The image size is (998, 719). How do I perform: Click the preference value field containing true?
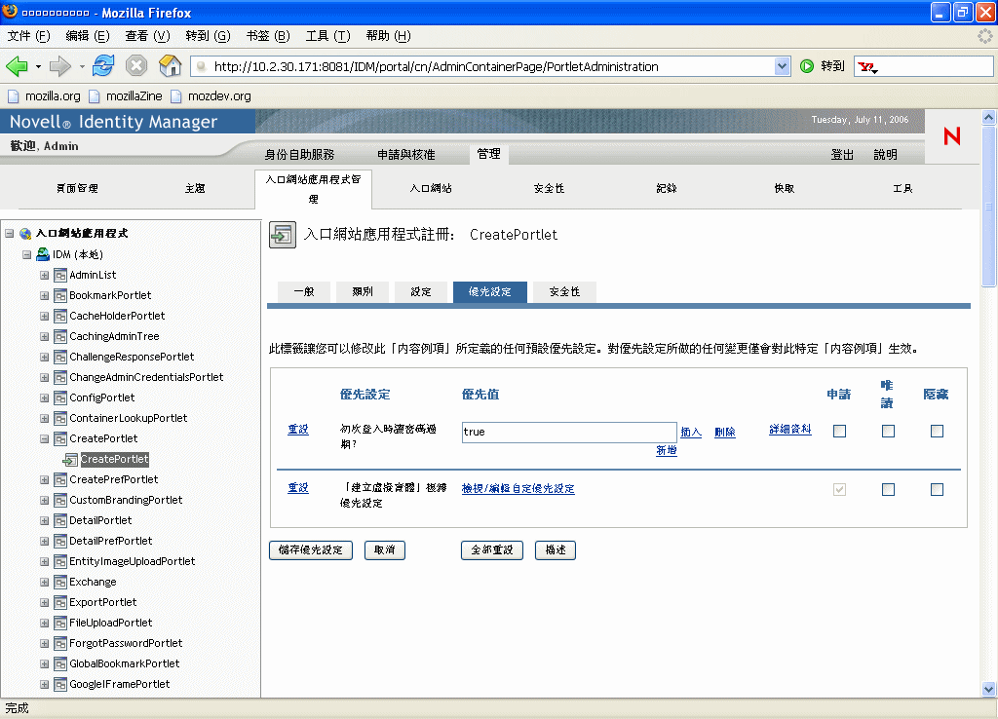[x=569, y=432]
